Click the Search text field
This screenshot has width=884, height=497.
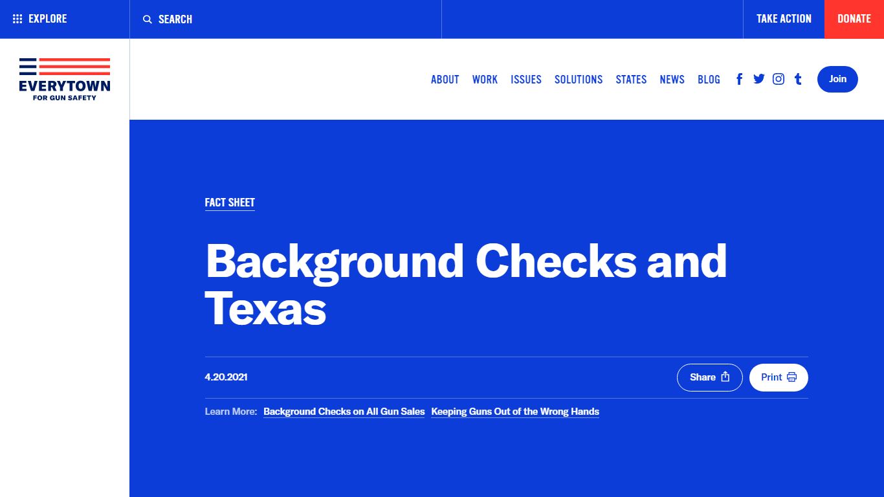[285, 19]
